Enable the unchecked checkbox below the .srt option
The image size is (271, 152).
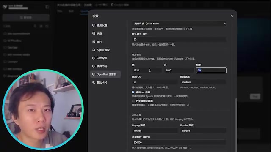click(133, 101)
